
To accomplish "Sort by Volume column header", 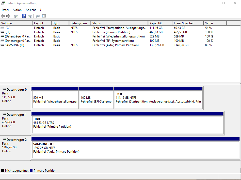I will coord(16,23).
